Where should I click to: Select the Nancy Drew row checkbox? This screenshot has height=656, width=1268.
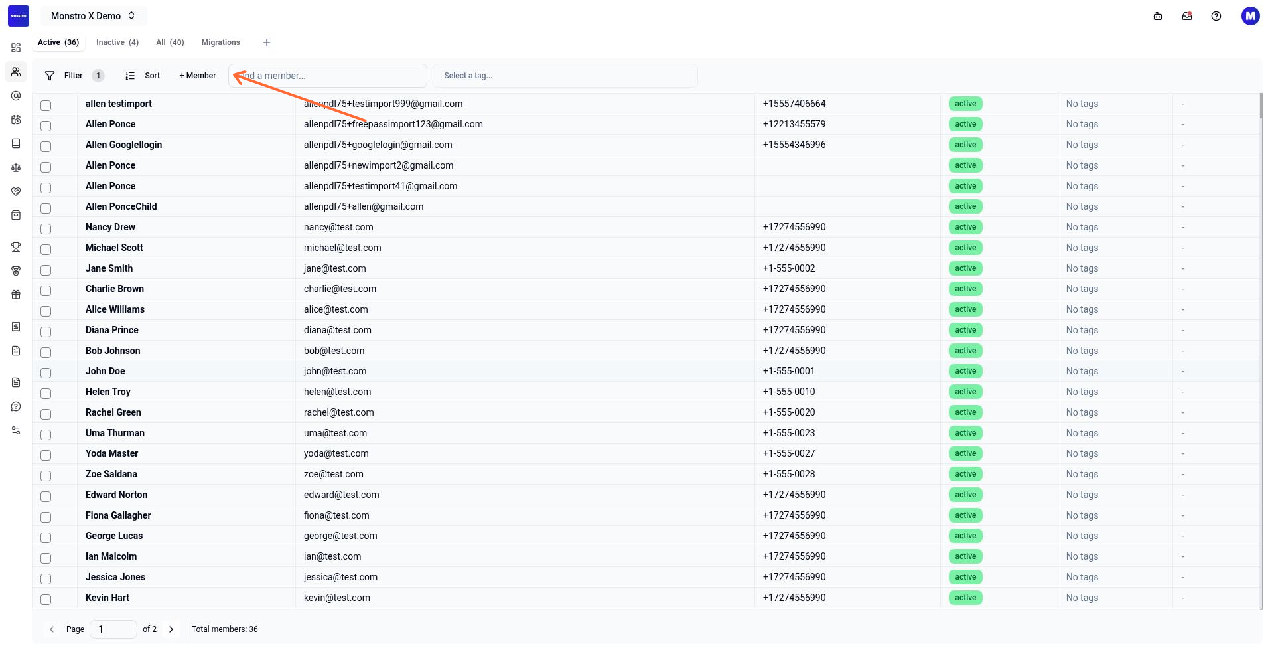click(x=46, y=228)
